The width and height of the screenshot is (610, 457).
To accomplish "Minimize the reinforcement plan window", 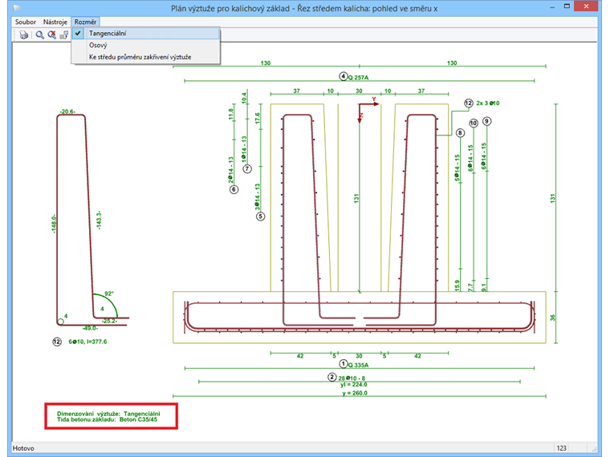I will 552,6.
